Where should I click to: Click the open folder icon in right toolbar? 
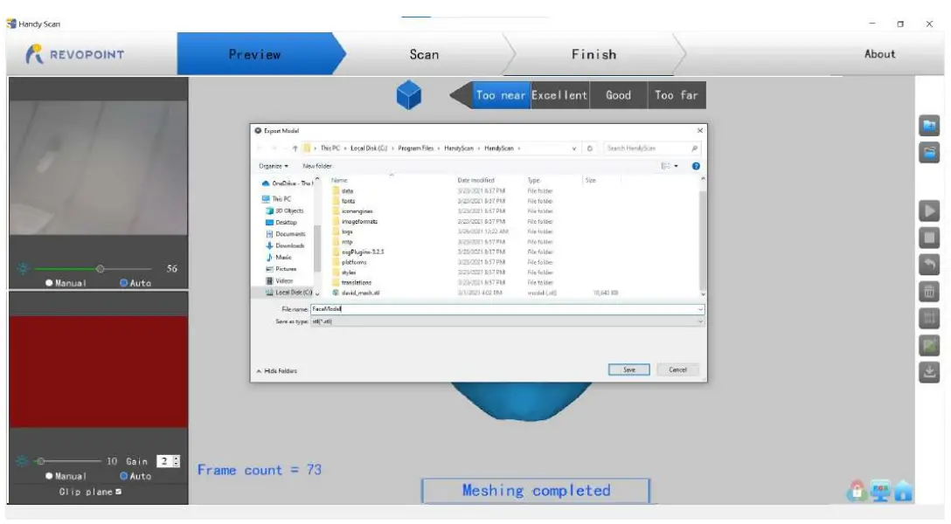coord(928,152)
